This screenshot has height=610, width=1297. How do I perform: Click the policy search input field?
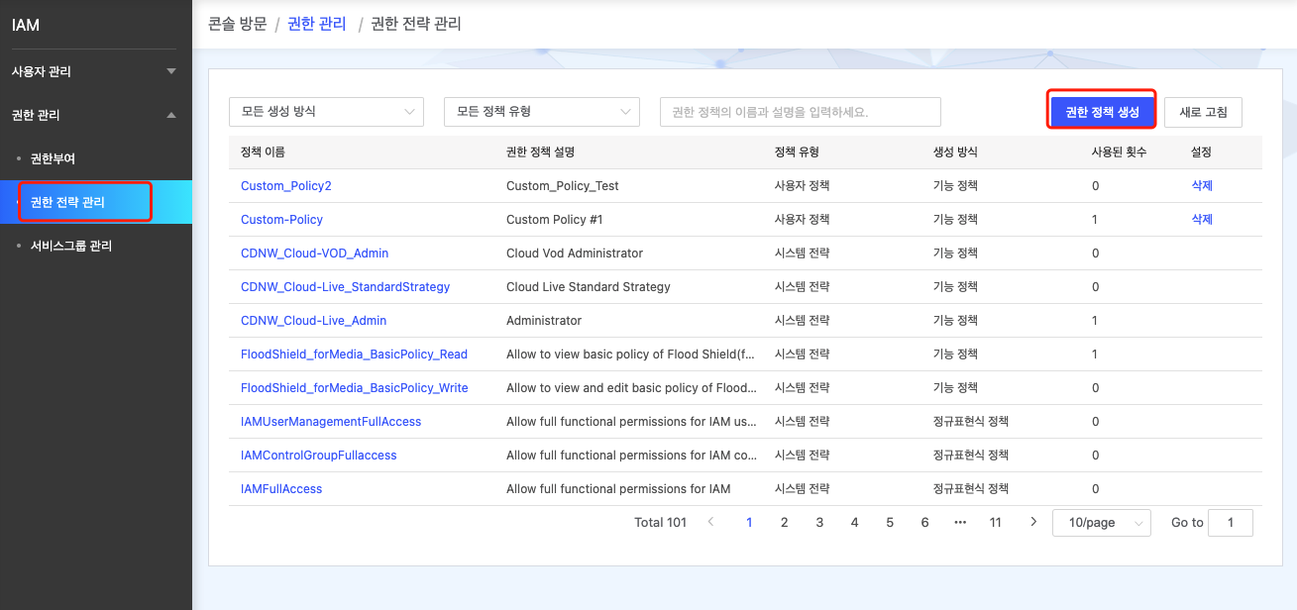800,112
